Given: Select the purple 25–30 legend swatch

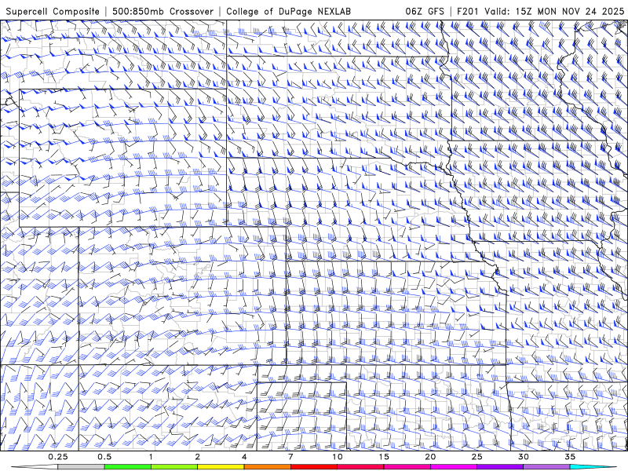Looking at the screenshot, I should point(500,467).
